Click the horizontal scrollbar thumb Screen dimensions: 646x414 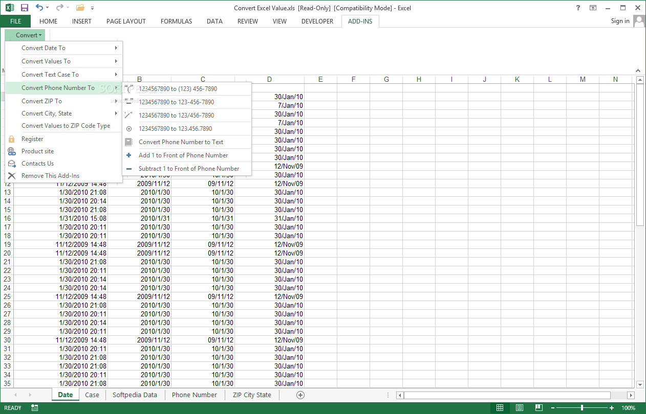click(507, 395)
